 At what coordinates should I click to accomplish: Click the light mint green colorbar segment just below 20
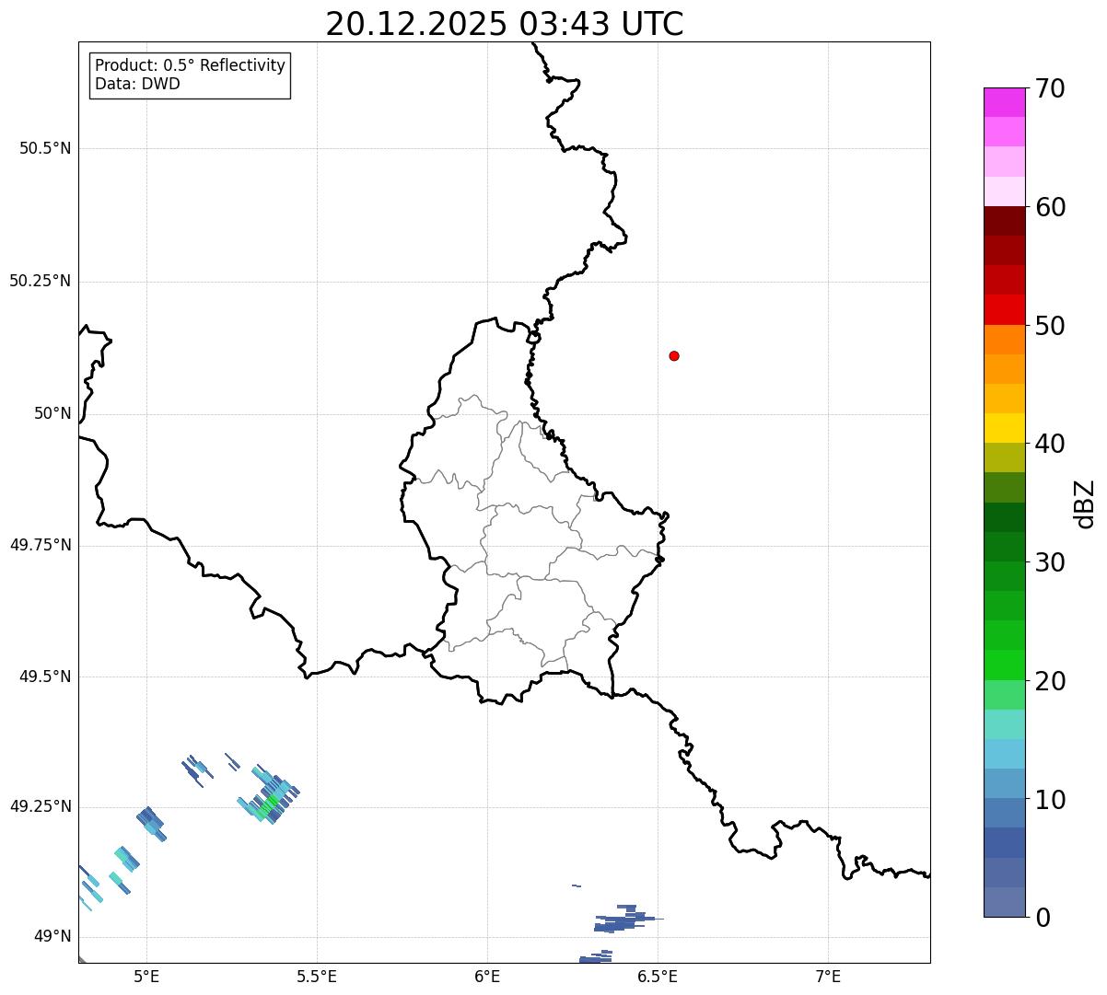[1004, 695]
